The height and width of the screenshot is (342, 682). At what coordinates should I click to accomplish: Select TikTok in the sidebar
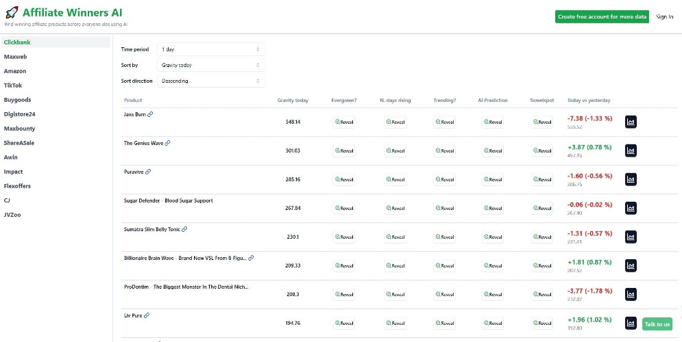pyautogui.click(x=13, y=85)
